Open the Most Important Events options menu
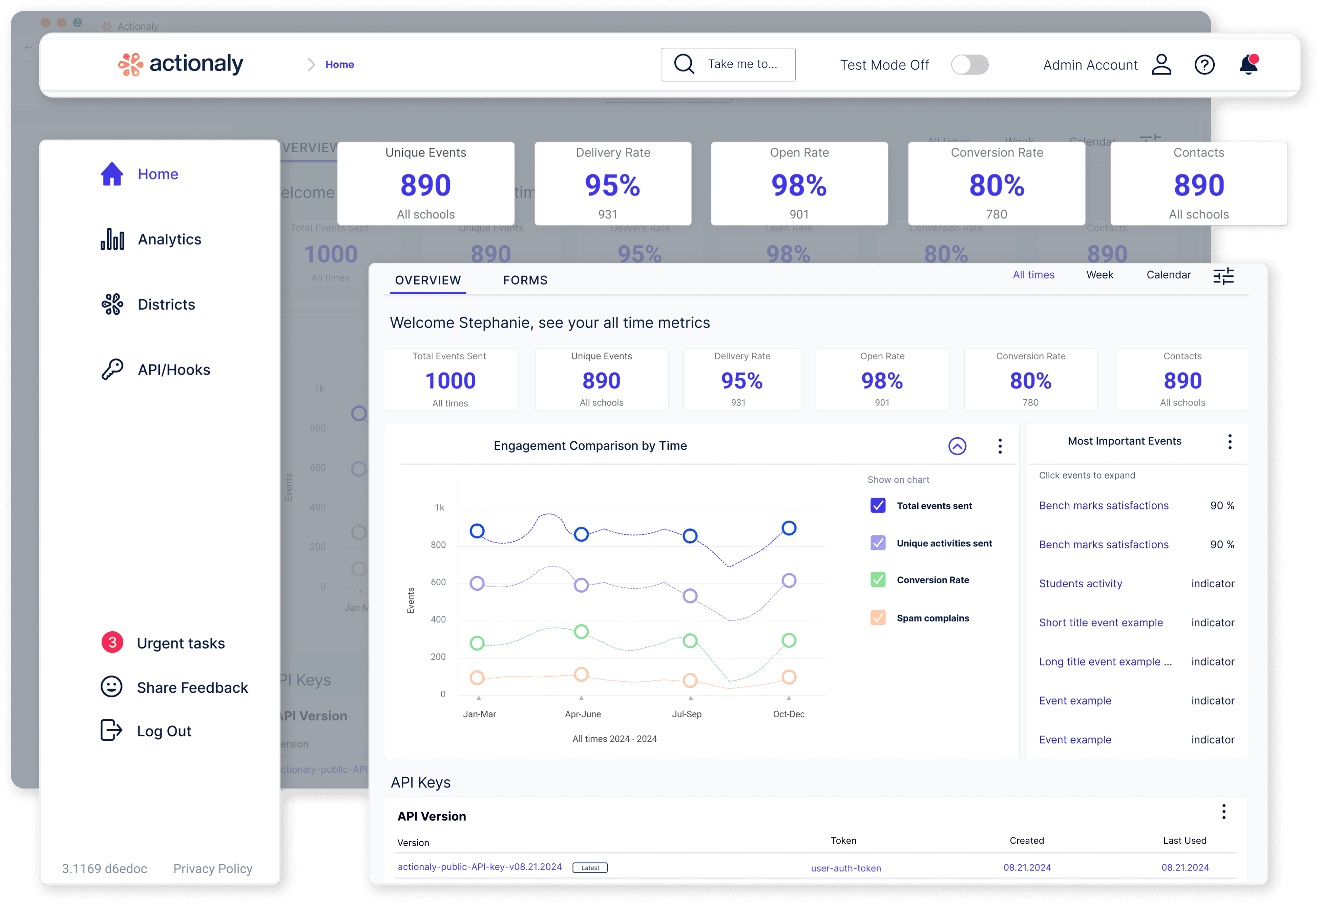This screenshot has height=904, width=1320. coord(1230,441)
